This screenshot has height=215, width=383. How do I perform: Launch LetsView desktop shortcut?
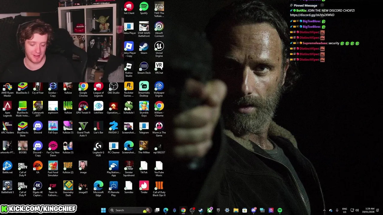coord(98,108)
